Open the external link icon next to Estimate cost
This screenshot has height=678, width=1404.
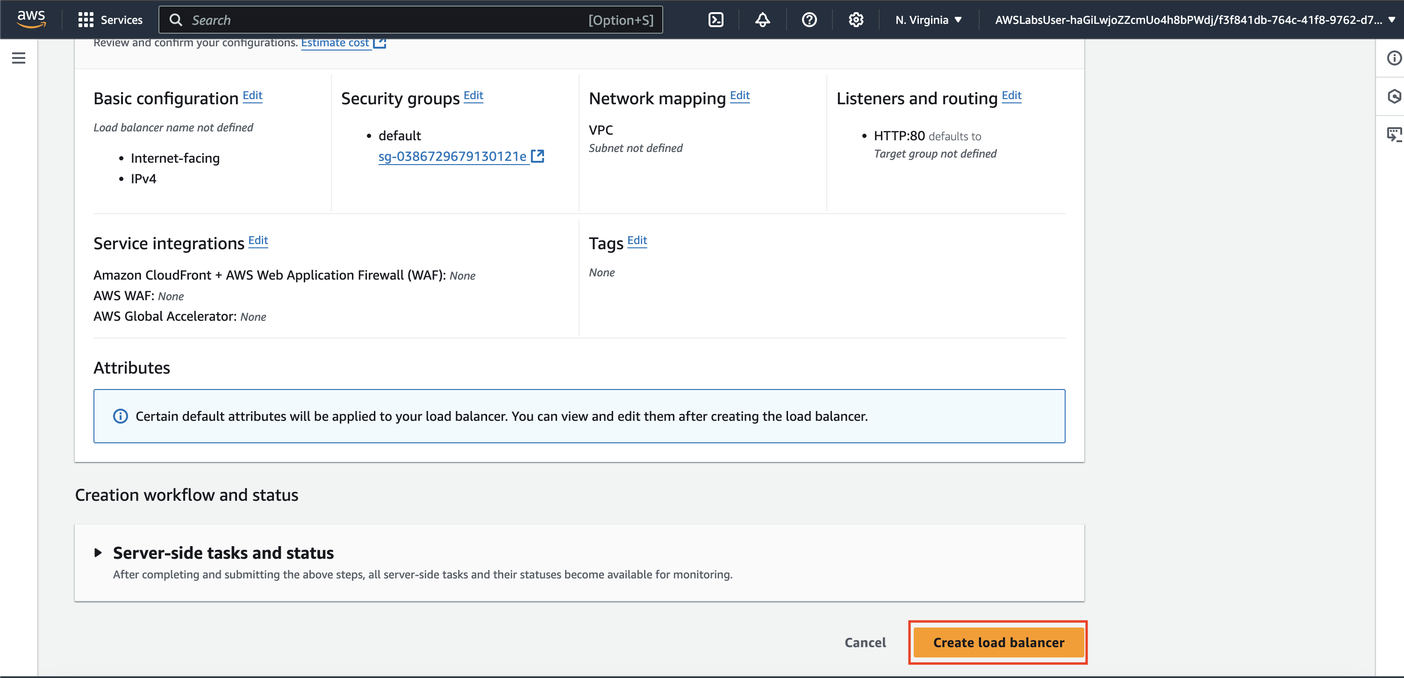click(380, 43)
